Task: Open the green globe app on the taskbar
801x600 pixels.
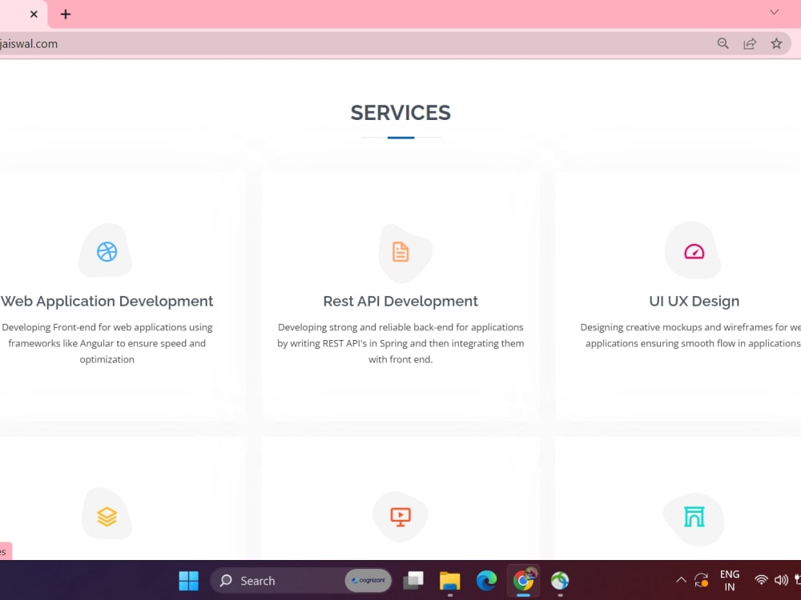Action: pyautogui.click(x=560, y=581)
